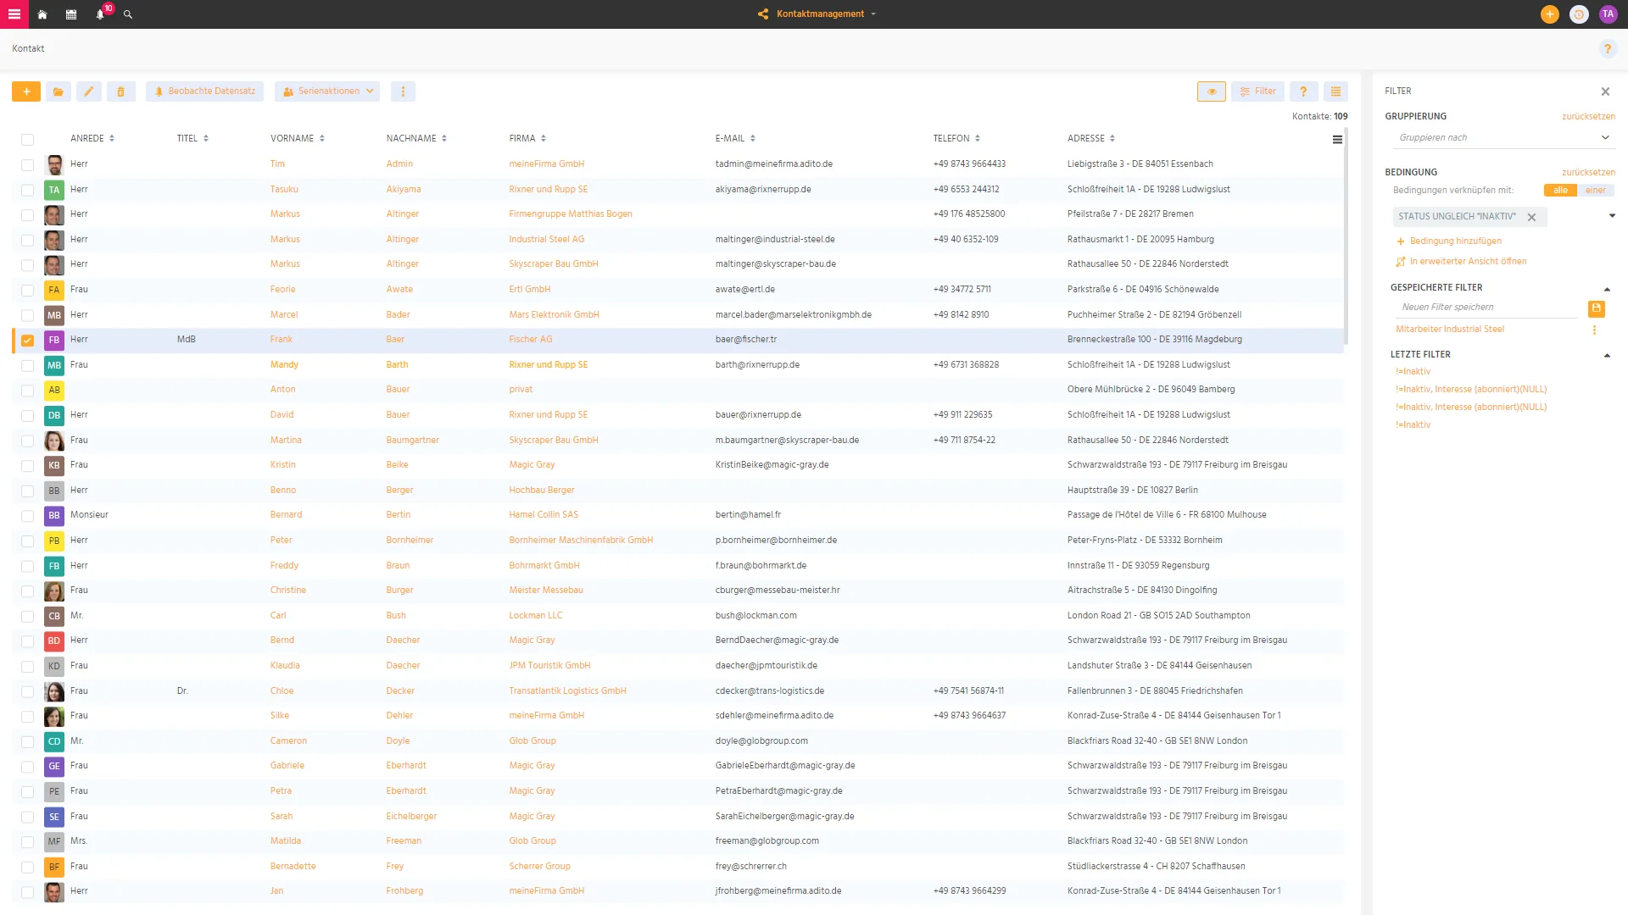Click the Bedingung hinzufügen link
Image resolution: width=1628 pixels, height=915 pixels.
[1455, 241]
